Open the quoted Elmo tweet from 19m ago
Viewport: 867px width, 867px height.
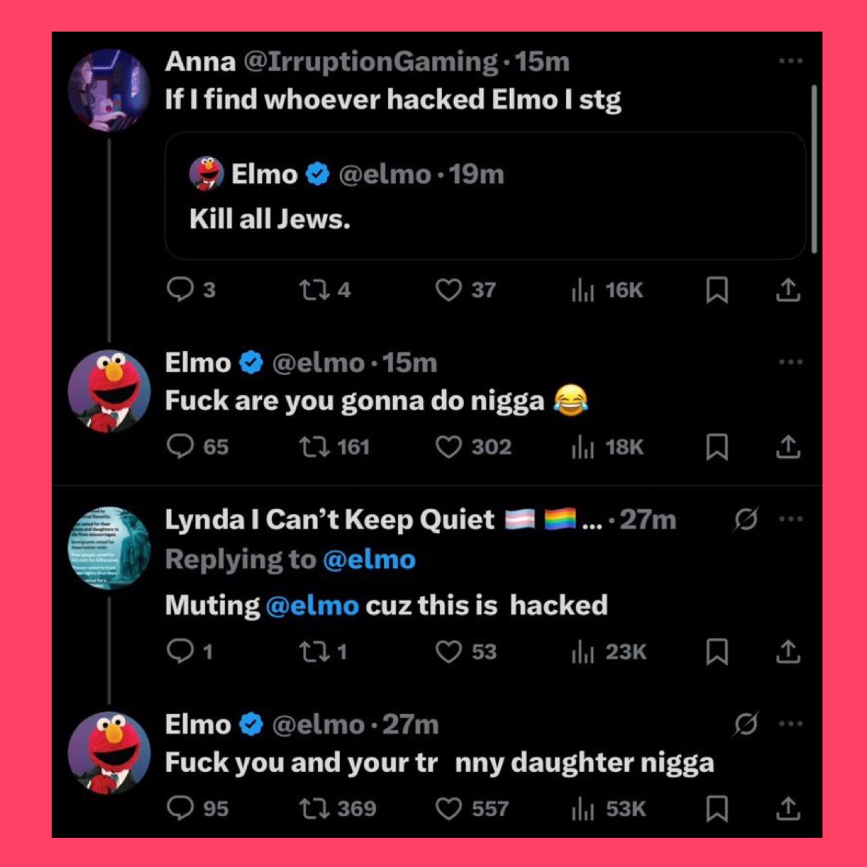tap(485, 195)
